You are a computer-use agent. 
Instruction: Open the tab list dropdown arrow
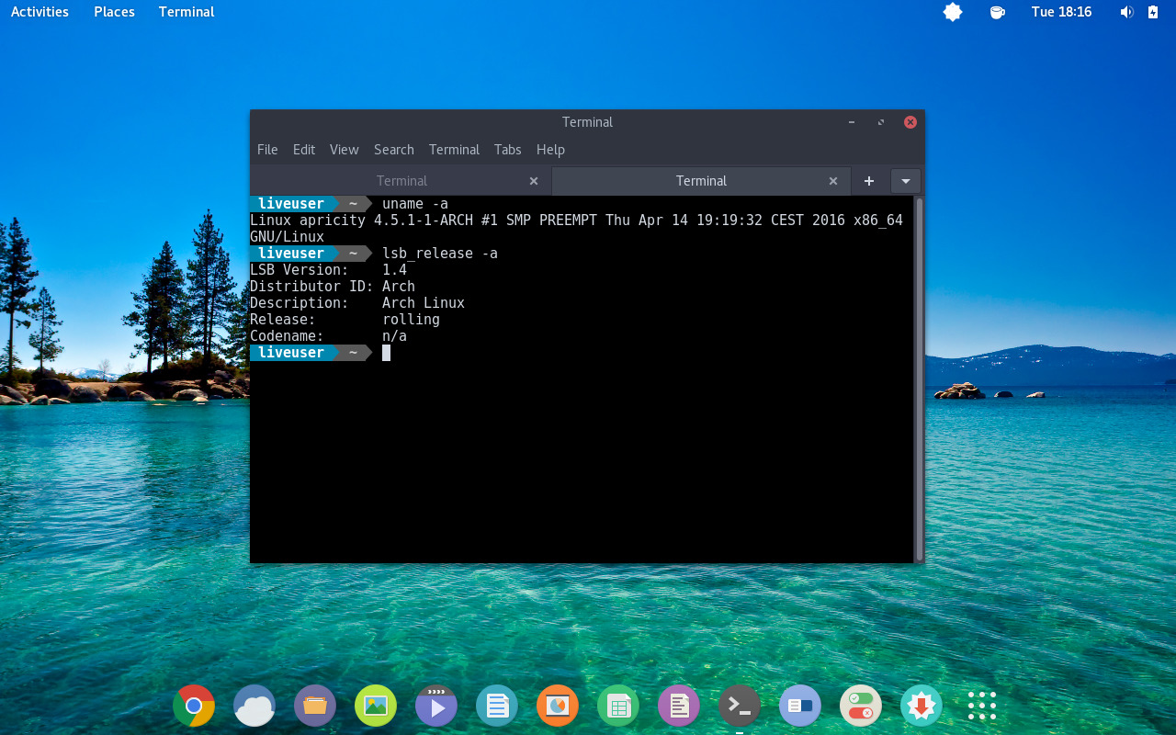point(906,181)
